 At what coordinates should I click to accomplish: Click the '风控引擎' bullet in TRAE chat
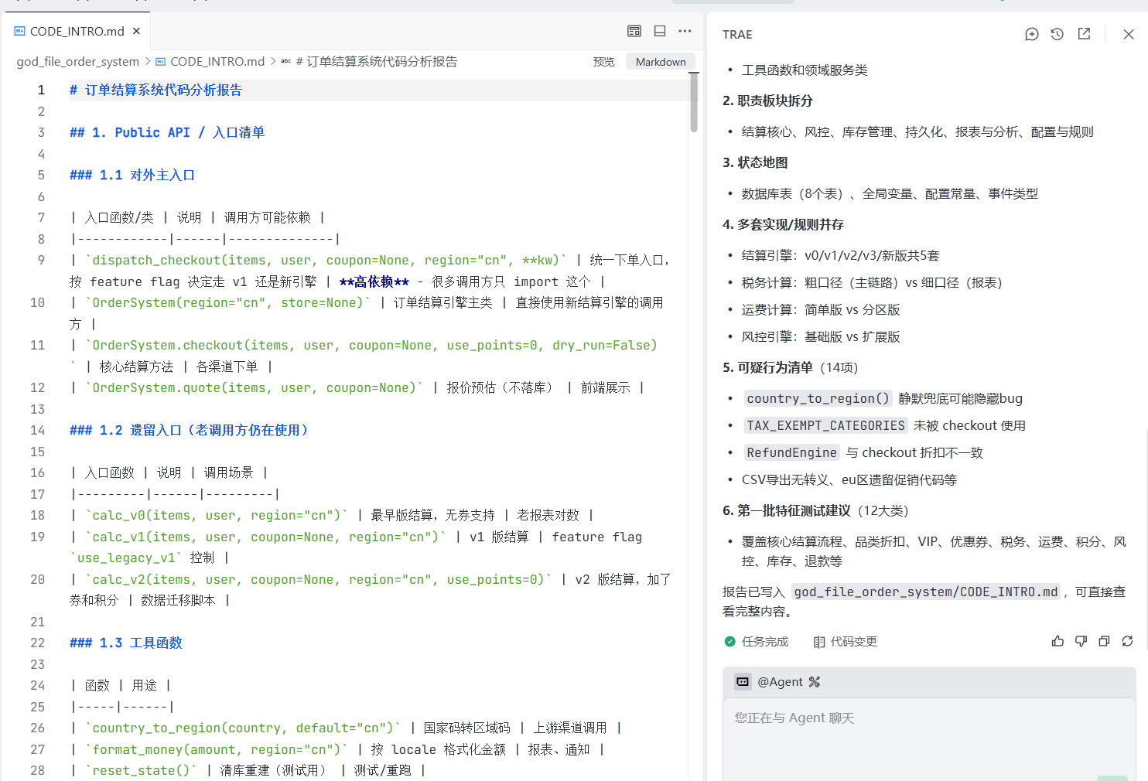[821, 336]
